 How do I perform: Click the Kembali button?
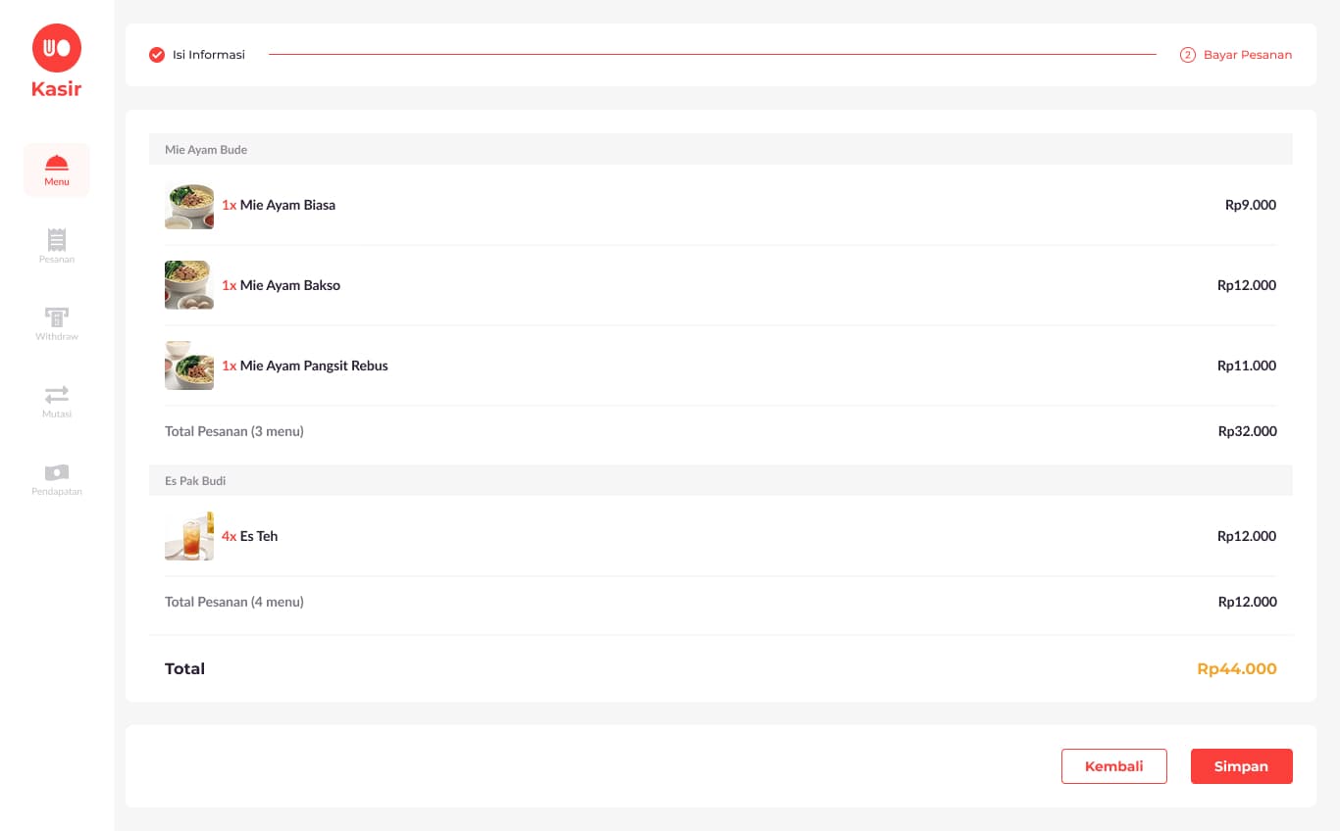coord(1114,766)
